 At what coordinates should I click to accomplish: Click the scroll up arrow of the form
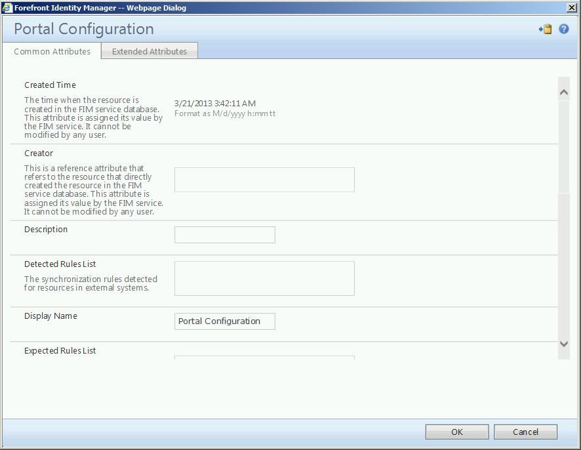[563, 92]
